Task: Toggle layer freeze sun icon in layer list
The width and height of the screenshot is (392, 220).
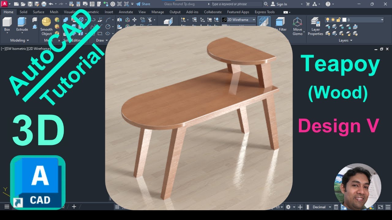Action: 333,20
